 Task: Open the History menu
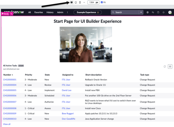point(50,12)
